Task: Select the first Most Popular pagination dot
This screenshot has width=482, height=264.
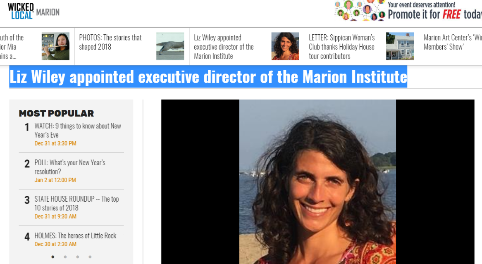Action: (53, 257)
